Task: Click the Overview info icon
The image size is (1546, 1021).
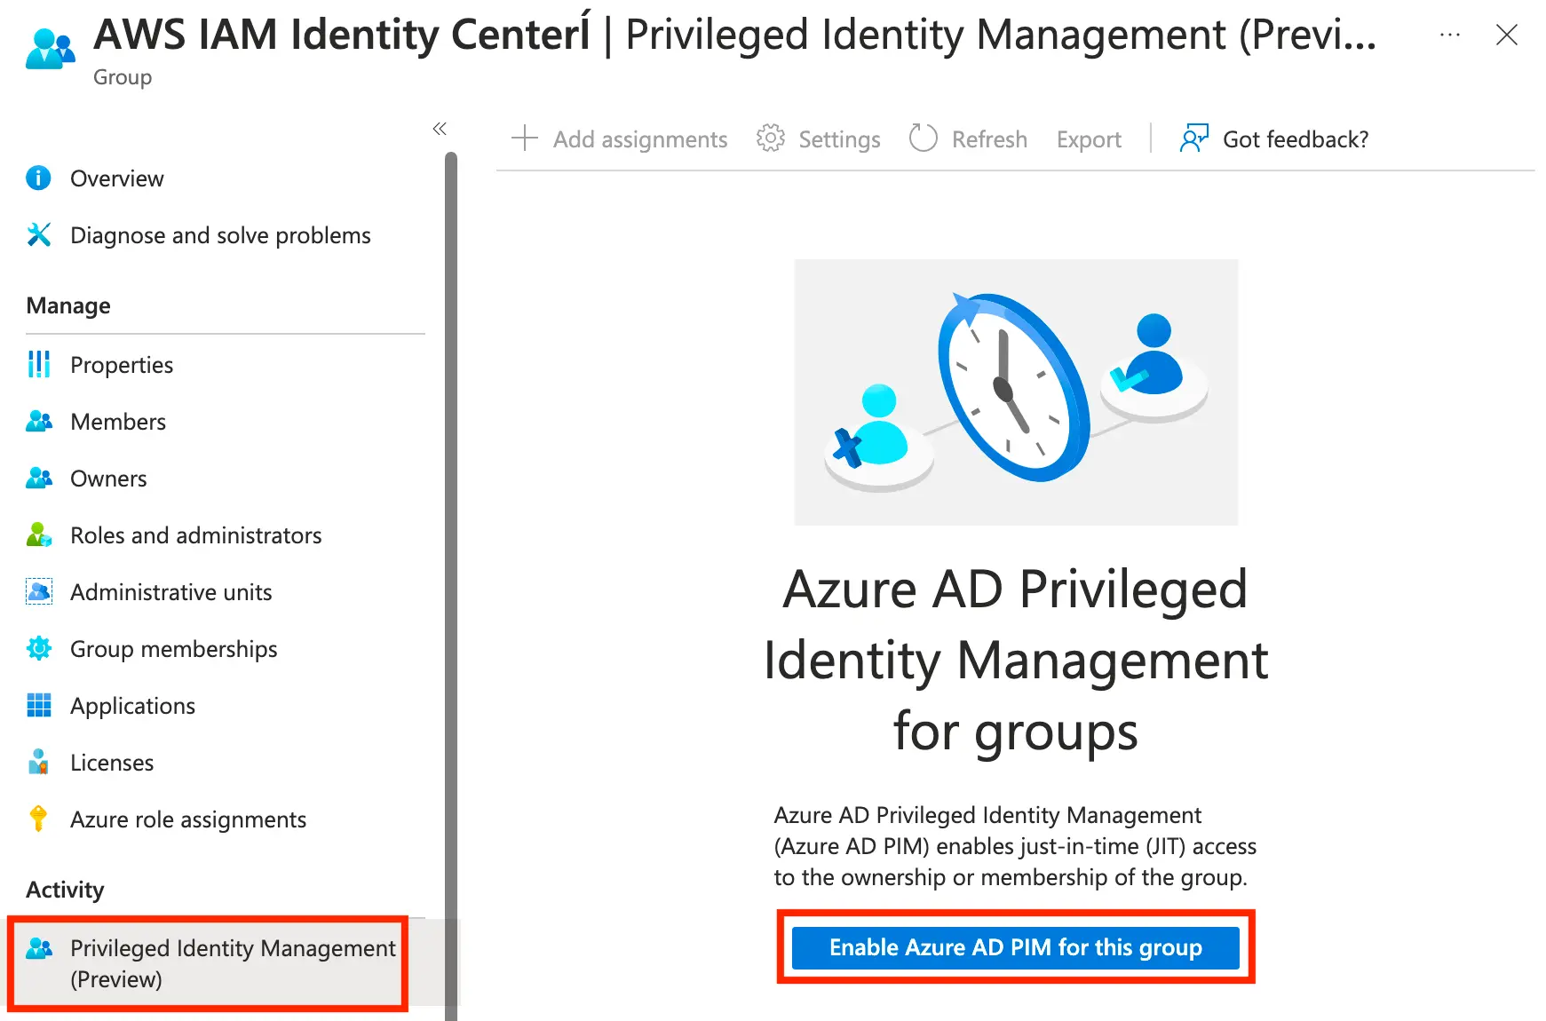Action: coord(38,178)
